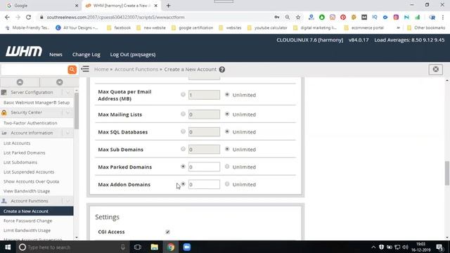Click the sidebar scrollbar thumb
The image size is (450, 253).
coord(77,111)
